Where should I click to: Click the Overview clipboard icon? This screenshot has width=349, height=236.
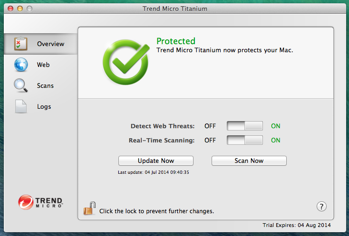[21, 44]
